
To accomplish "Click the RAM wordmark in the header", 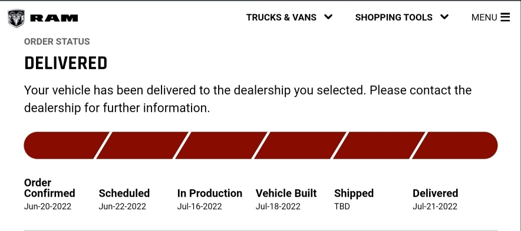I will click(x=54, y=18).
